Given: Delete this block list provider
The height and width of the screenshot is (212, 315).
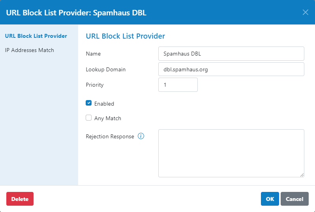Looking at the screenshot, I should click(x=20, y=199).
